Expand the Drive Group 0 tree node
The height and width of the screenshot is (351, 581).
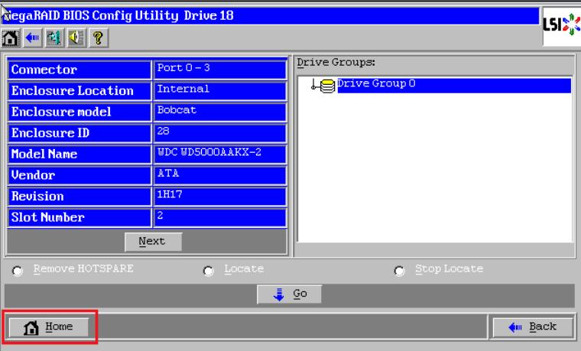coord(314,86)
